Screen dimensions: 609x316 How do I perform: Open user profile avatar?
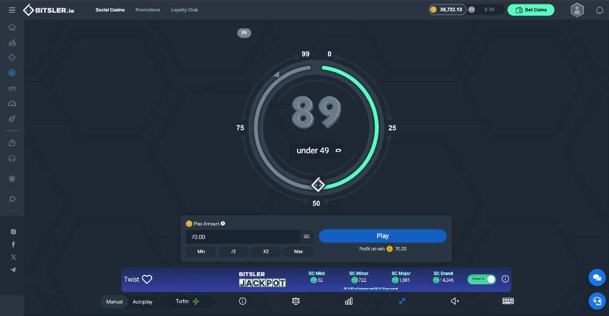pyautogui.click(x=577, y=10)
